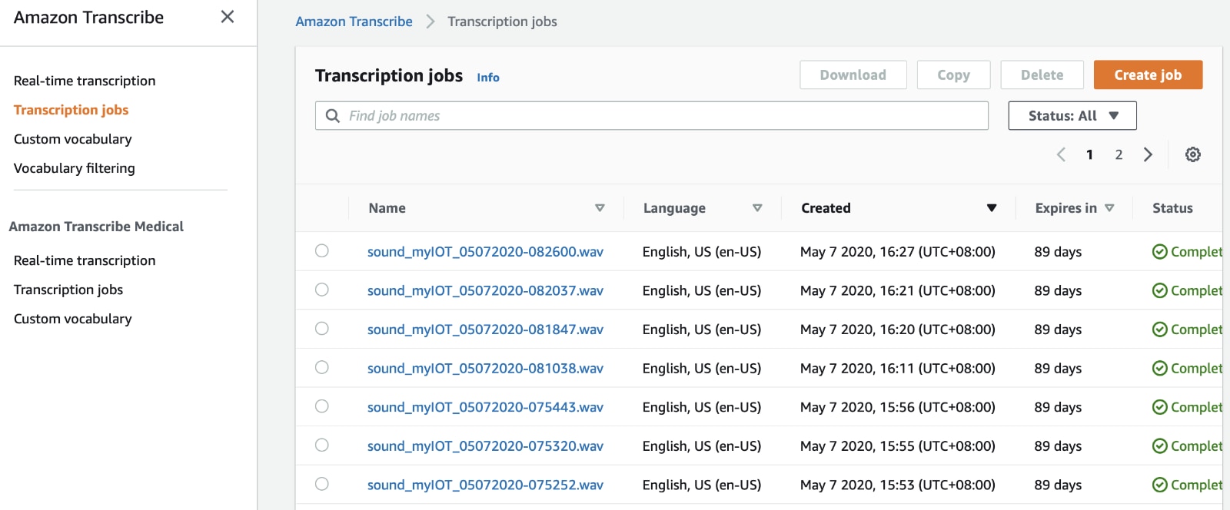Go to page 2 of jobs
Screen dimensions: 1230x510
(1119, 154)
